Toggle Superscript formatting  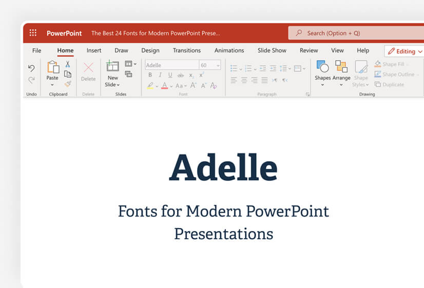[201, 75]
